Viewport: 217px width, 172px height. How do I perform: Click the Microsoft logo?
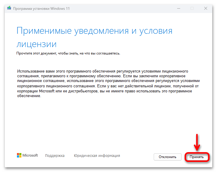click(x=27, y=155)
